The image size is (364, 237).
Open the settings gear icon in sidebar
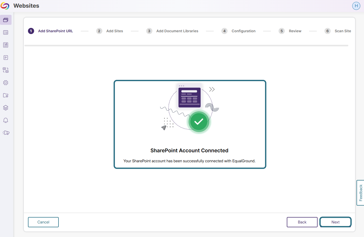[x=6, y=83]
